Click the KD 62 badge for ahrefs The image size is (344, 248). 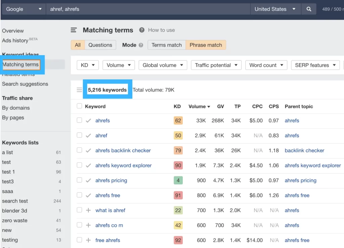[178, 120]
